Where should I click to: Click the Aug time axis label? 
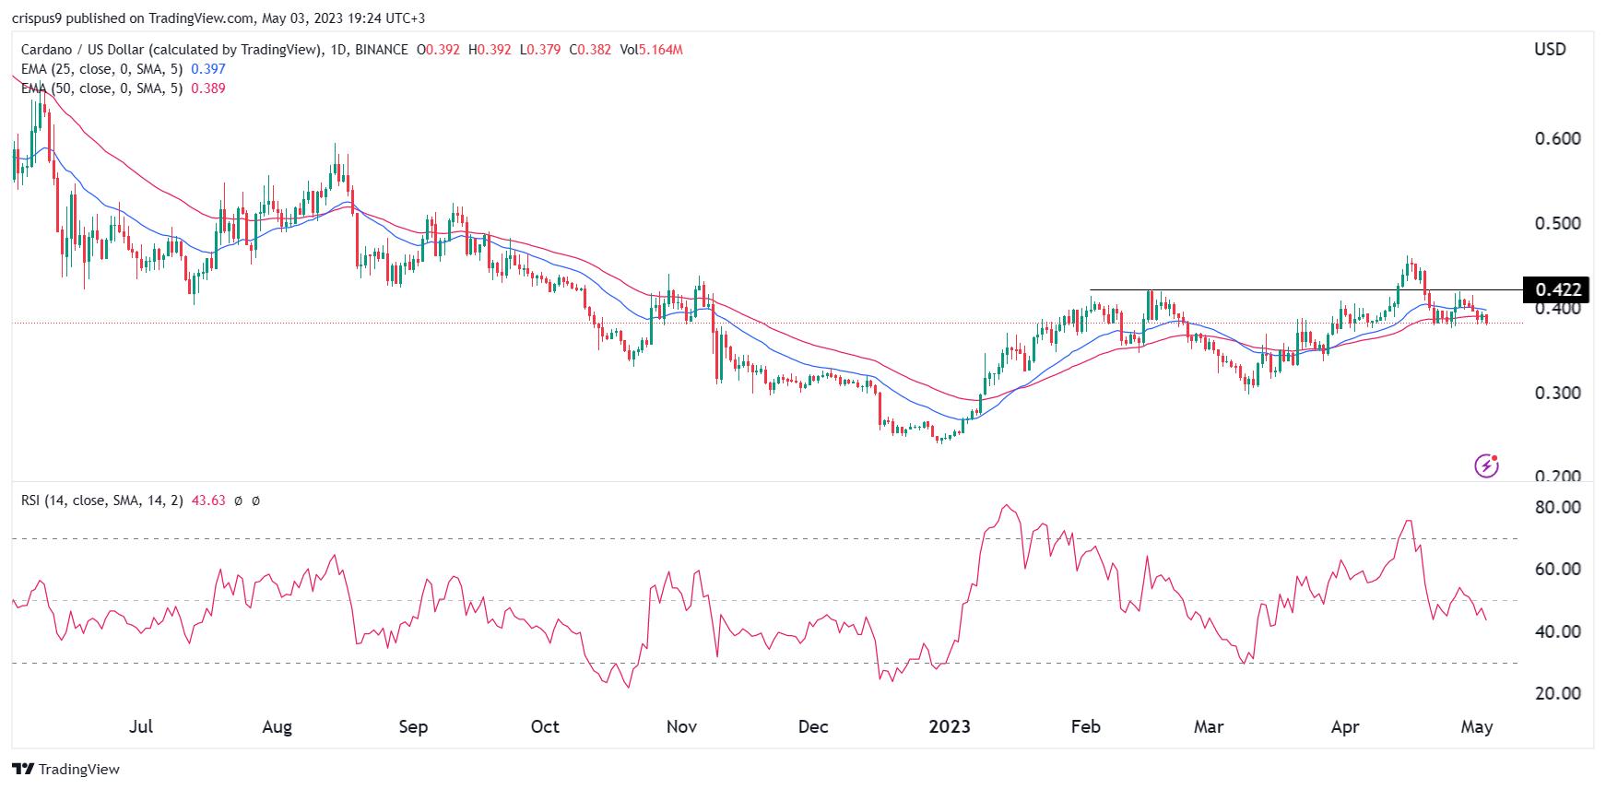click(277, 726)
